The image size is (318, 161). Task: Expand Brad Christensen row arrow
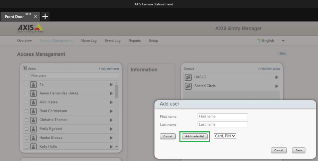point(111,111)
